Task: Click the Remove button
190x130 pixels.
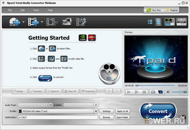Action: point(54,91)
